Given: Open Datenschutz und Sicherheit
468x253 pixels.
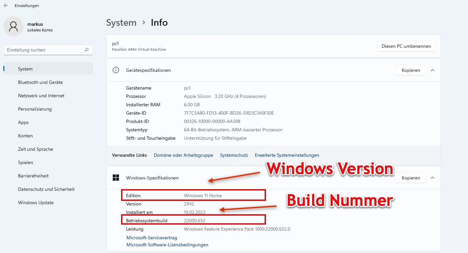Looking at the screenshot, I should click(46, 189).
